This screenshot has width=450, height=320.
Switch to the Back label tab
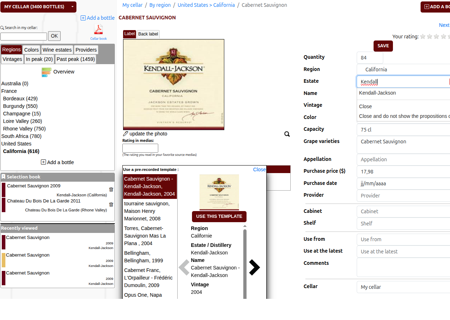point(148,34)
